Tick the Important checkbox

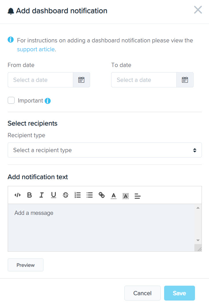(11, 101)
